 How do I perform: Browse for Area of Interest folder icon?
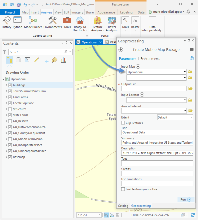pos(190,111)
